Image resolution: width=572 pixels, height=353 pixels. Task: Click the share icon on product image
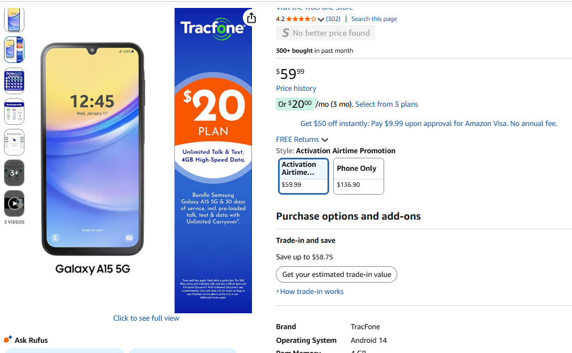coord(251,18)
